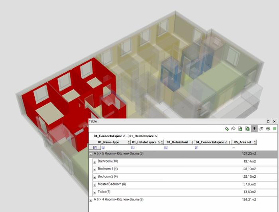Open the green hamburger menu icon
Screen dimensions: 279x212
pos(275,129)
